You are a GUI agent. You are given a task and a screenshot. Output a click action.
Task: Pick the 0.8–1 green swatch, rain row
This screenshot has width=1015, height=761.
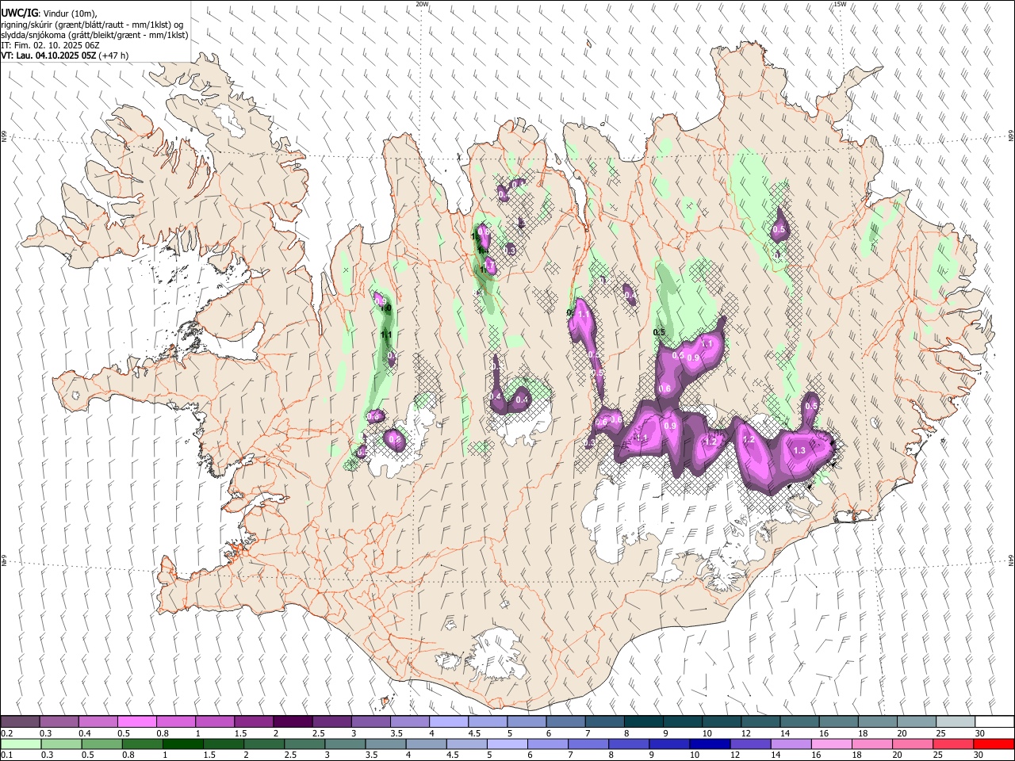(143, 744)
